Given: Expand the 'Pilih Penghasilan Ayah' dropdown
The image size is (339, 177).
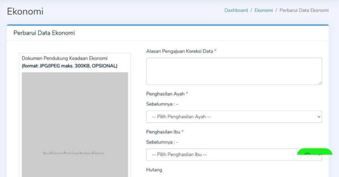Looking at the screenshot, I should (x=234, y=117).
